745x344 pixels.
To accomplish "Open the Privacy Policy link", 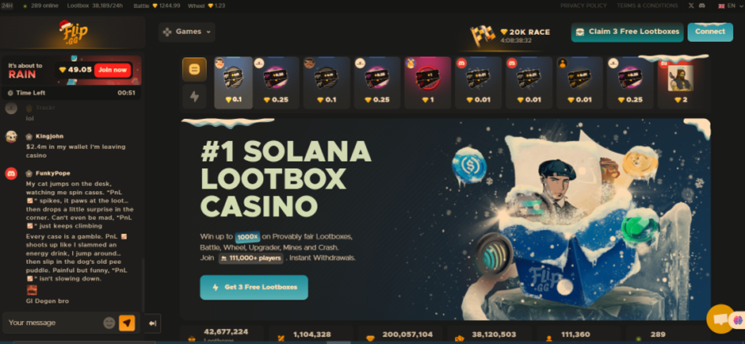I will (x=583, y=6).
